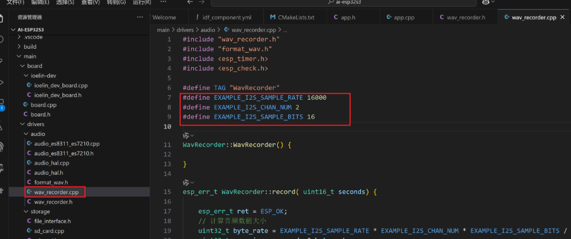
Task: Switch to the Welcome tab
Action: (x=164, y=17)
